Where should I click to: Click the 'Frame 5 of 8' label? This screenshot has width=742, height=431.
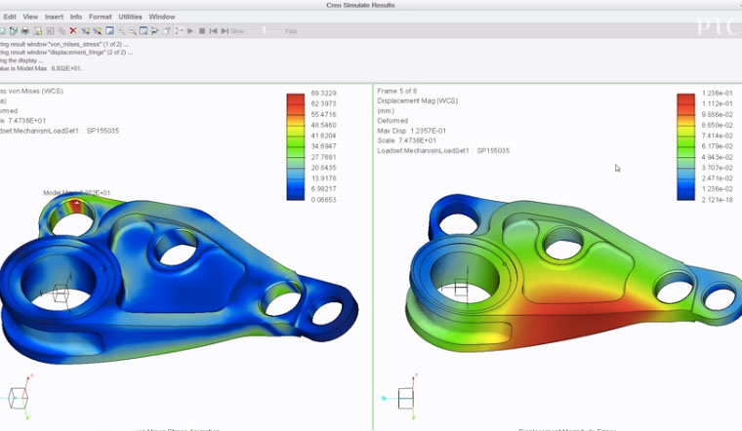397,91
